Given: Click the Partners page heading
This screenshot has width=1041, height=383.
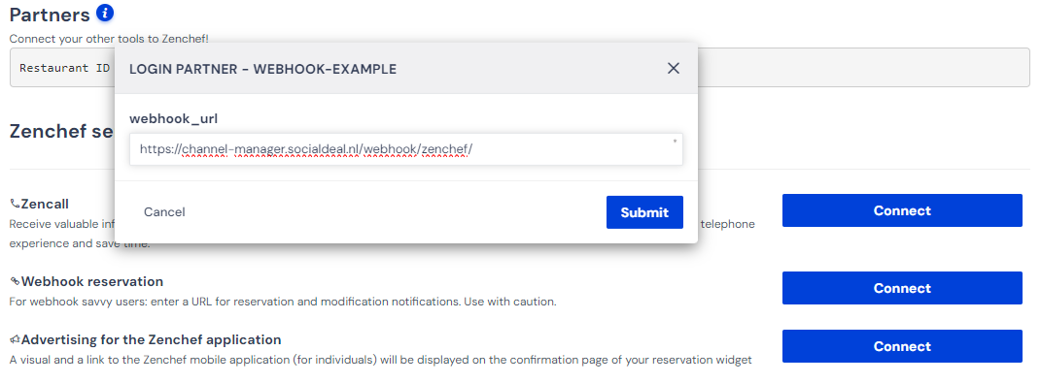Looking at the screenshot, I should coord(50,14).
